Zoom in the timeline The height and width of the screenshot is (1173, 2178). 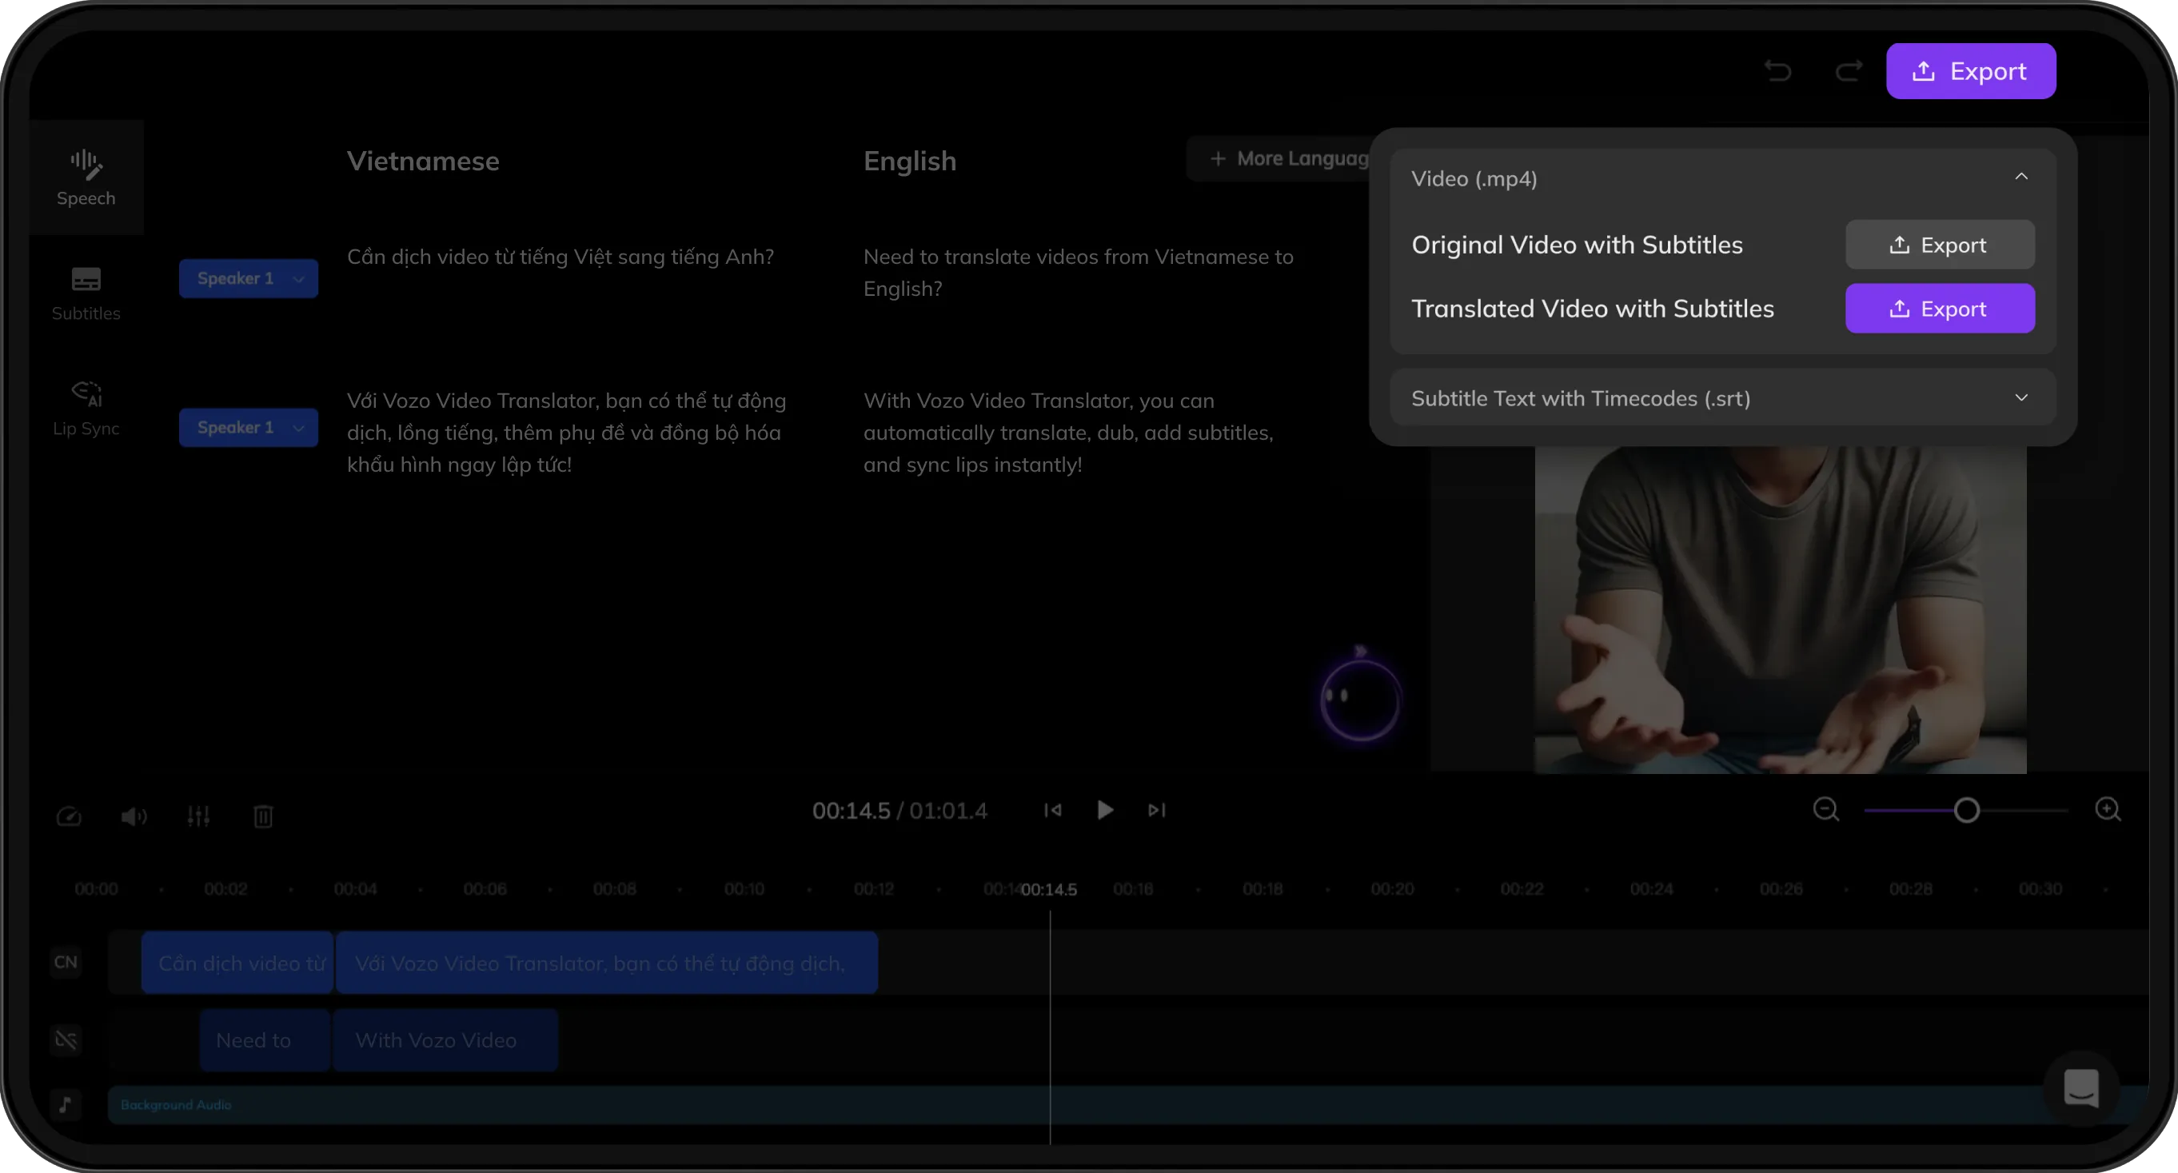point(2108,810)
